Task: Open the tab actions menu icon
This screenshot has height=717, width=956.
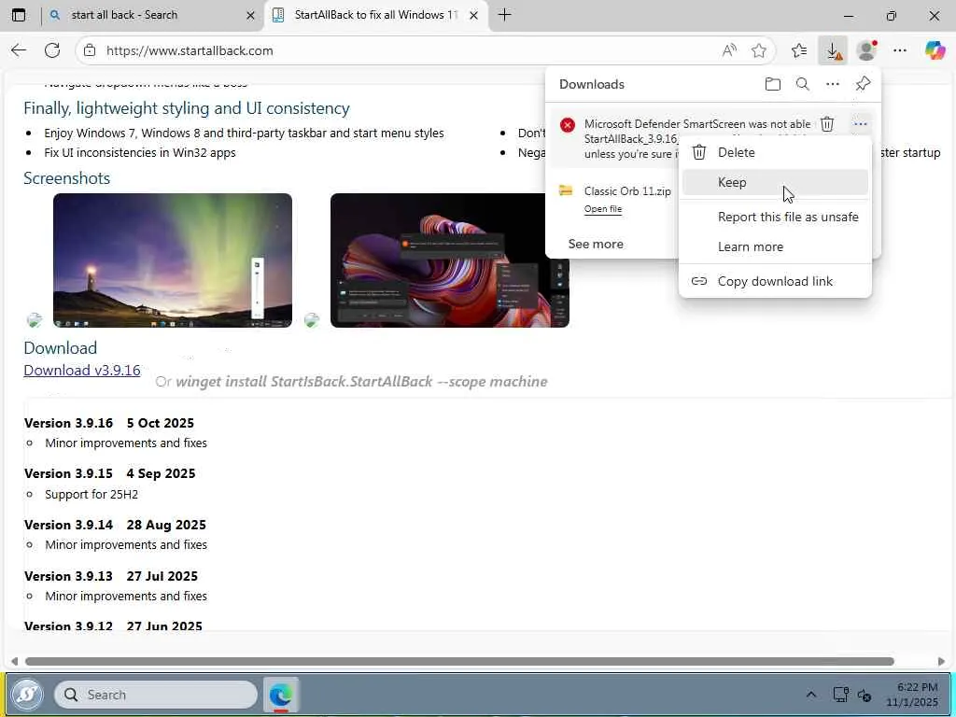Action: (x=19, y=15)
